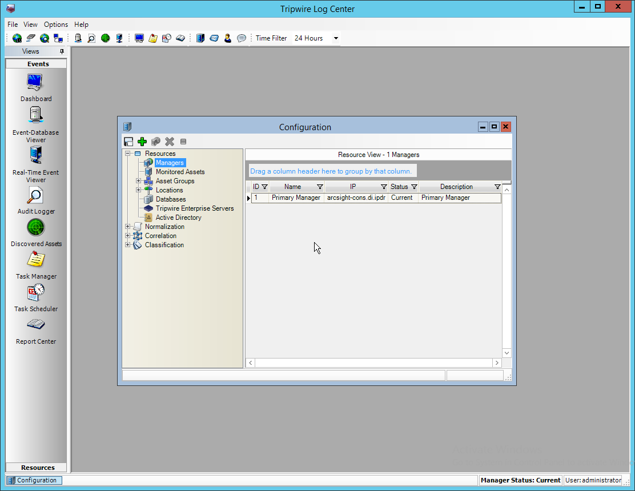Viewport: 635px width, 491px height.
Task: Open Report Center from the Views sidebar
Action: tap(36, 331)
